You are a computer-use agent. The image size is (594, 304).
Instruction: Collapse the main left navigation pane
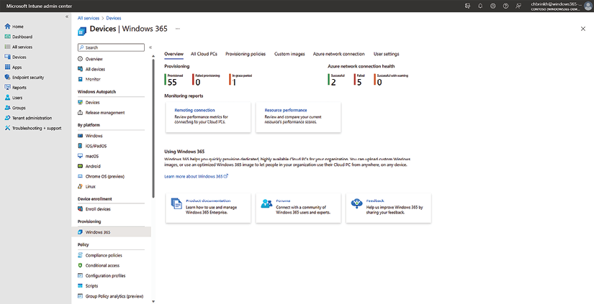(x=67, y=17)
